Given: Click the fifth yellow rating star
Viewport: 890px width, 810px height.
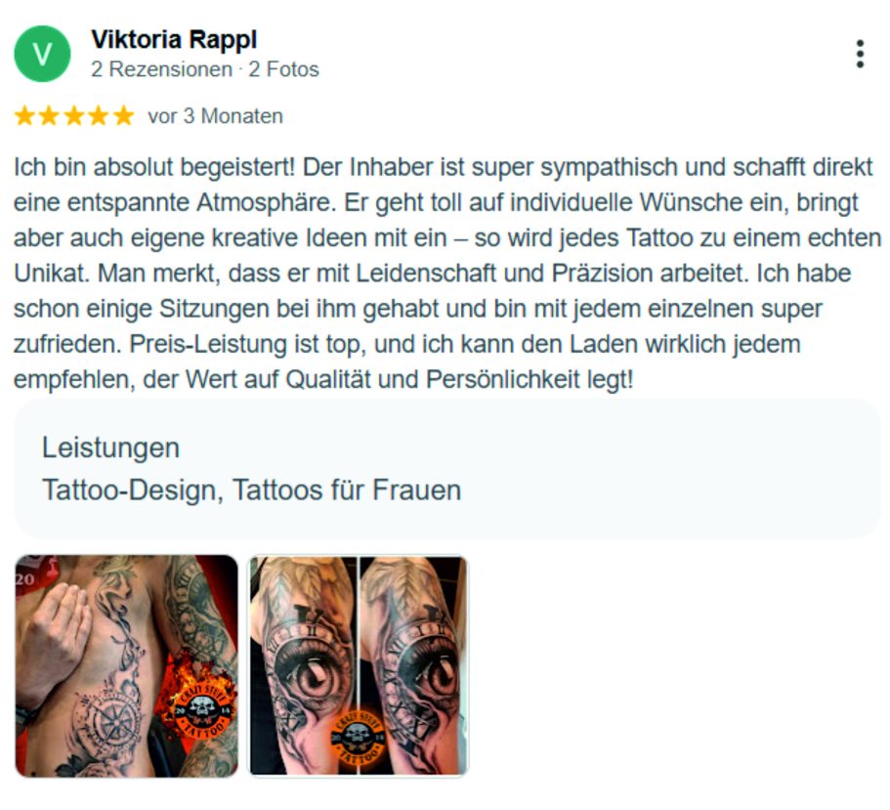Looking at the screenshot, I should click(123, 116).
